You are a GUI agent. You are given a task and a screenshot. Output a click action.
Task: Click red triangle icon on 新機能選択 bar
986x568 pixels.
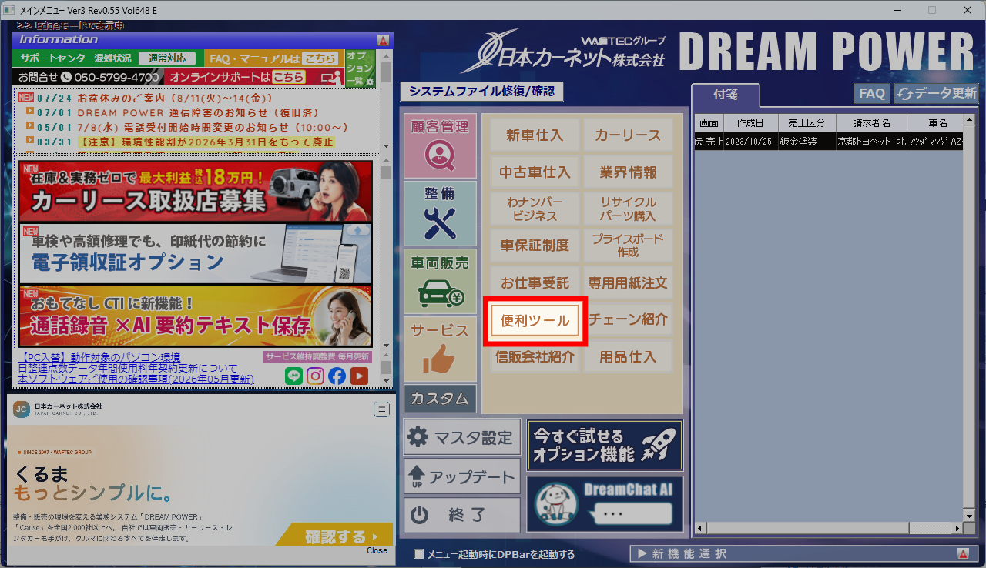(x=963, y=553)
